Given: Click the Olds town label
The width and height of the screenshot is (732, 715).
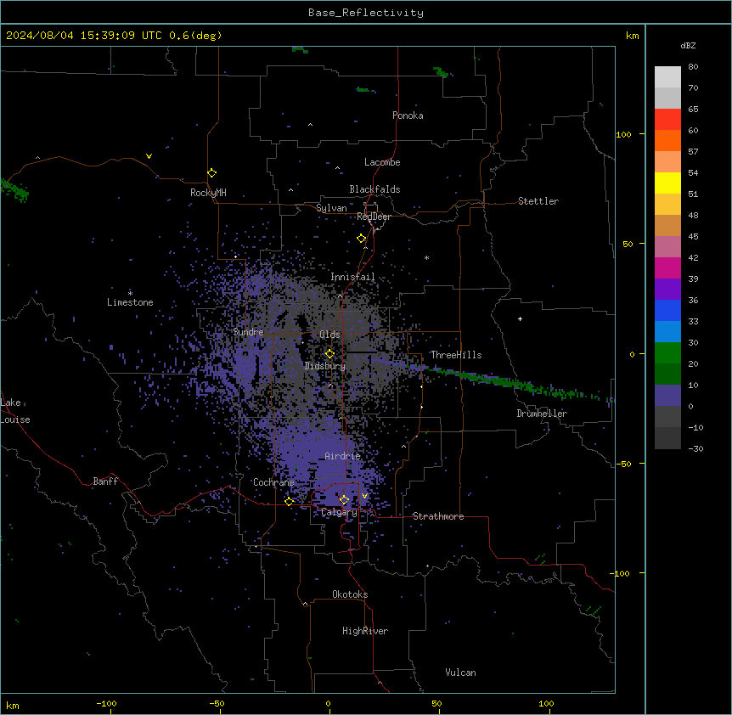Looking at the screenshot, I should [x=329, y=335].
